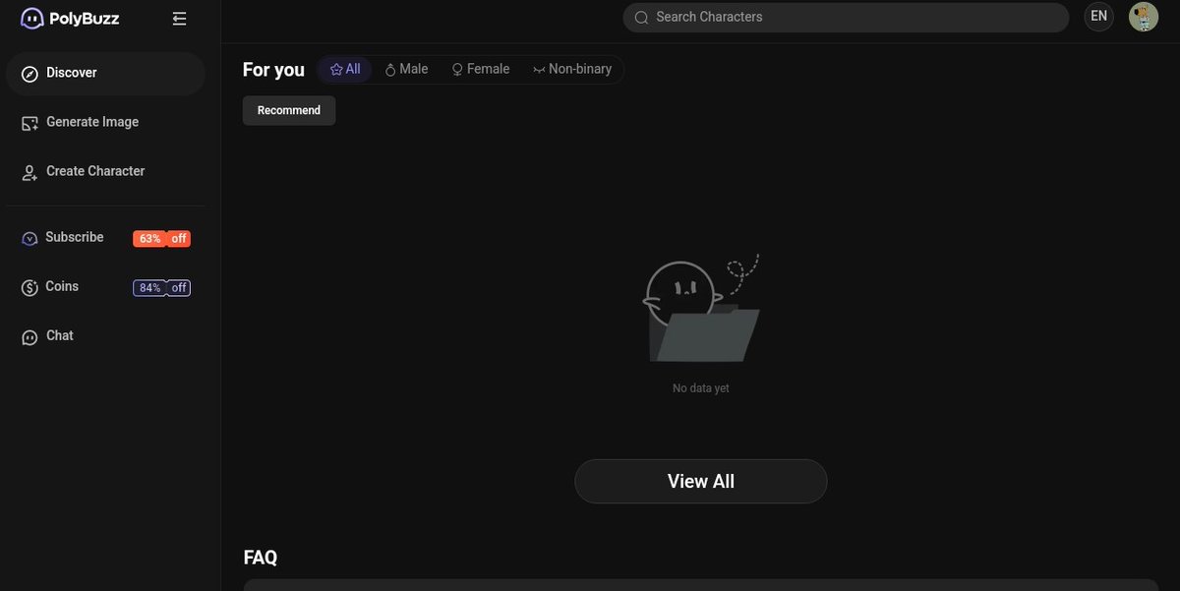This screenshot has height=591, width=1180.
Task: Click the compass icon next to Discover
Action: (29, 74)
